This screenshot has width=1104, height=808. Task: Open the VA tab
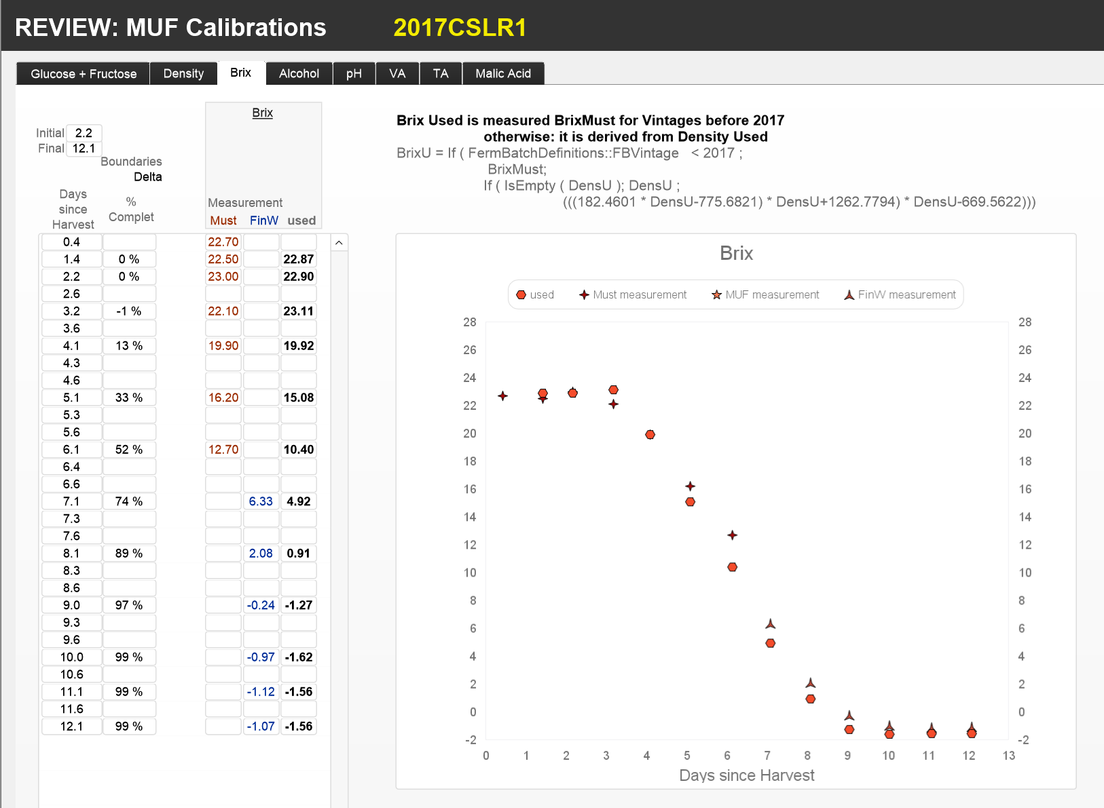[397, 73]
